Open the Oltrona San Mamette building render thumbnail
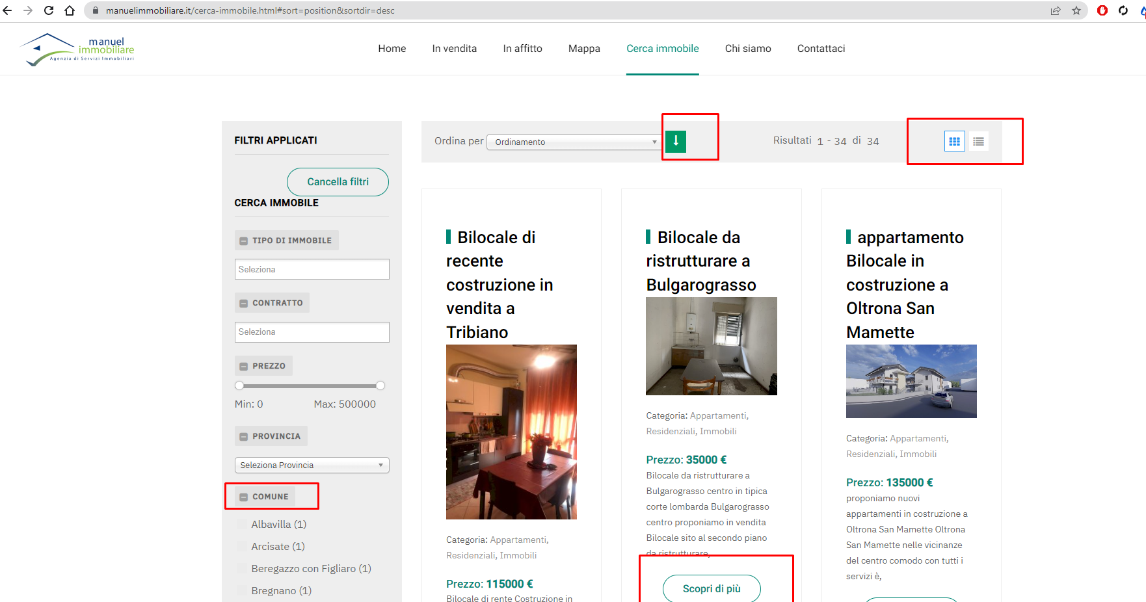The image size is (1146, 602). click(x=911, y=382)
